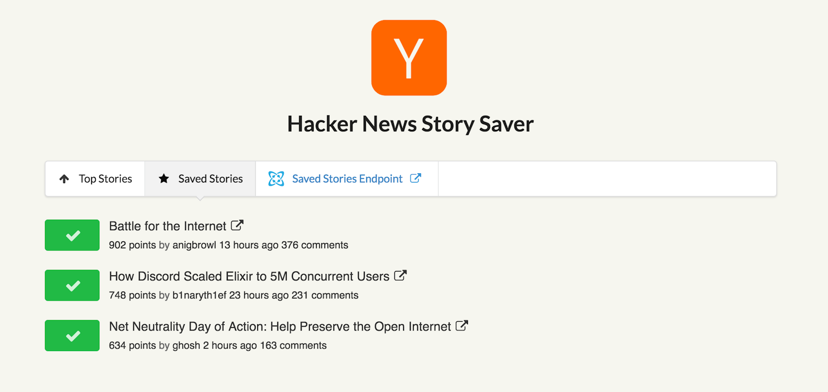Open external link icon beside Battle for the Internet
Image resolution: width=828 pixels, height=392 pixels.
237,225
